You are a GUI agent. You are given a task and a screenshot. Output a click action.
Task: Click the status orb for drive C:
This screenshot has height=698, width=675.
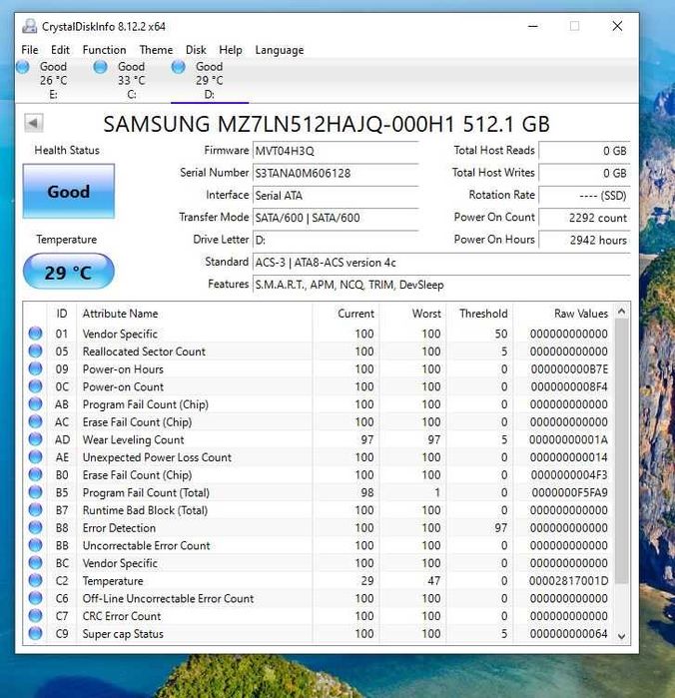coord(101,67)
